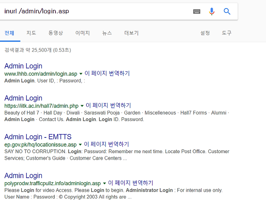Translate the trafficpullz page via 이 페이지 번역하기
This screenshot has height=204, width=266.
pos(131,183)
